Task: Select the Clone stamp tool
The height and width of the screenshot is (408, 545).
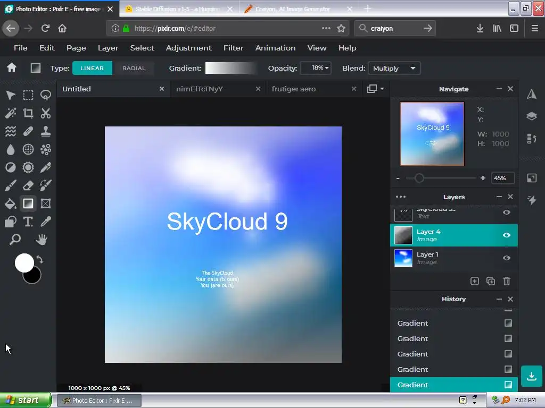Action: (46, 131)
